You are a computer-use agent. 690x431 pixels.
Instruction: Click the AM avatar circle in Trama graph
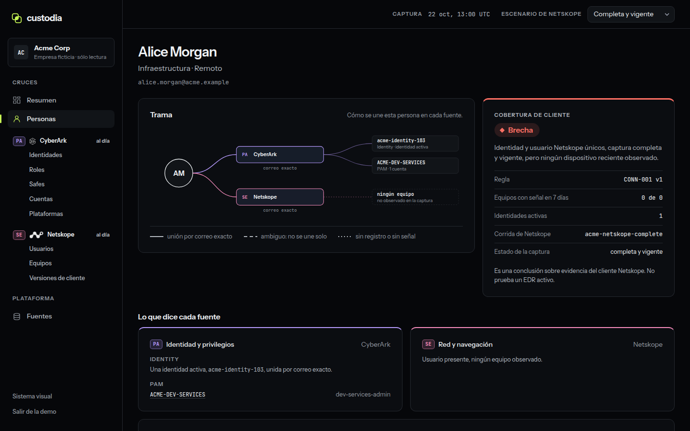pyautogui.click(x=179, y=173)
